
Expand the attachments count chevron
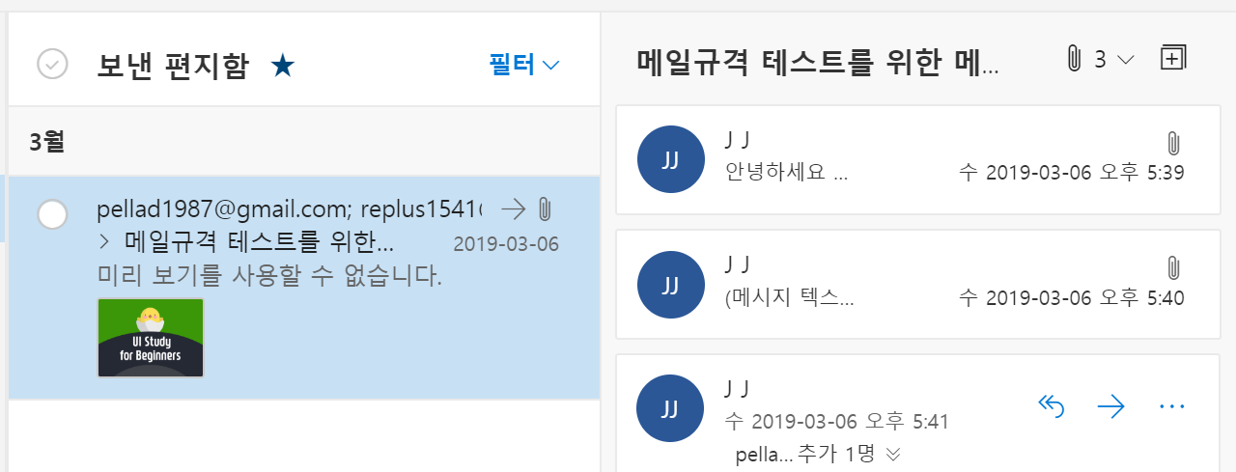1125,60
